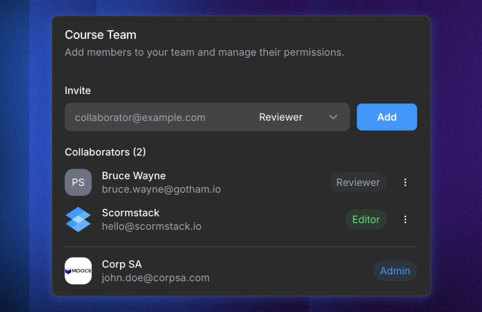Viewport: 482px width, 312px height.
Task: Click Bruce Wayne's Reviewer role badge
Action: [x=358, y=183]
